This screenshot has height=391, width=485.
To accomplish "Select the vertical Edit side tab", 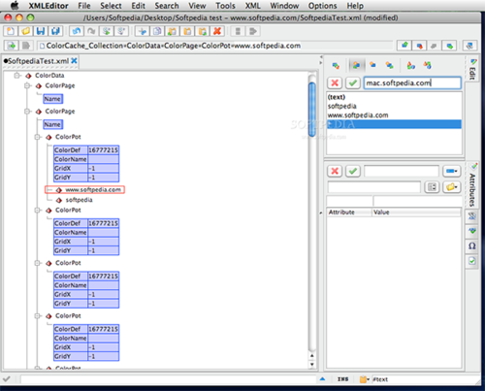I will coord(472,69).
